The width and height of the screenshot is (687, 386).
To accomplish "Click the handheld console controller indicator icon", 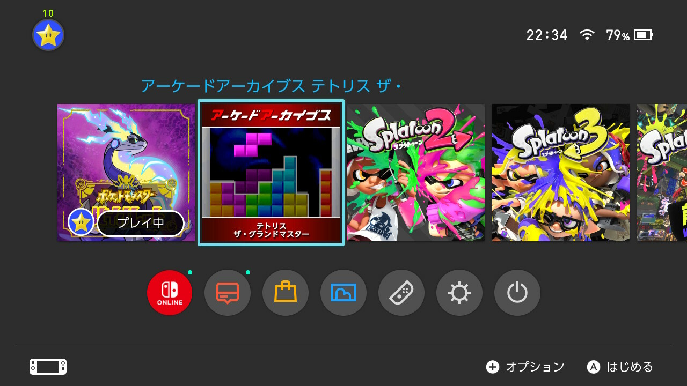I will [48, 367].
